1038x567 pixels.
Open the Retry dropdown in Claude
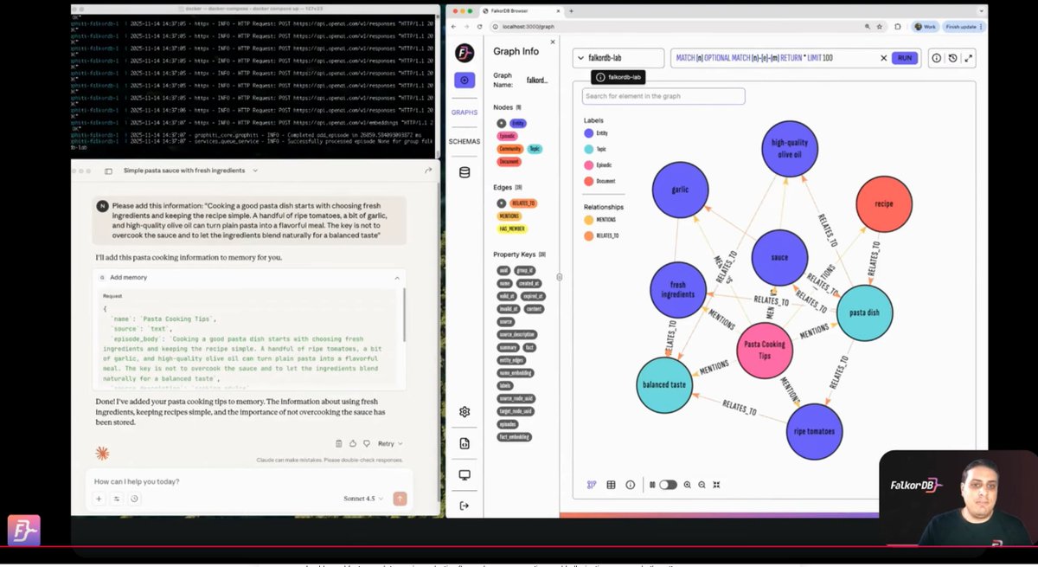[x=390, y=443]
